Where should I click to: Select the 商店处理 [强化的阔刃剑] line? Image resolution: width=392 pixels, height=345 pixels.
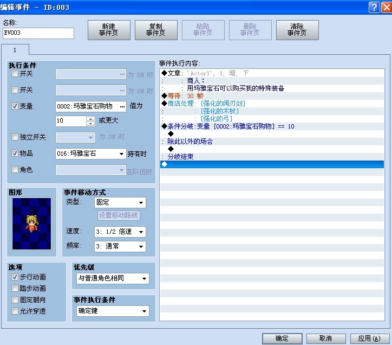[272, 104]
